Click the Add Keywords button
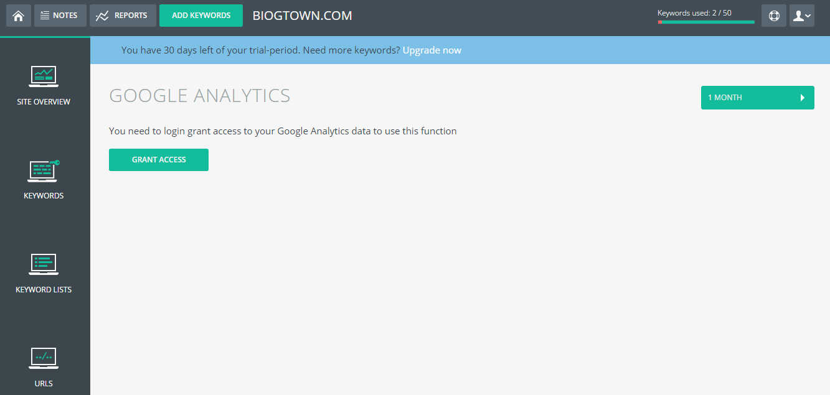The image size is (830, 395). point(201,16)
